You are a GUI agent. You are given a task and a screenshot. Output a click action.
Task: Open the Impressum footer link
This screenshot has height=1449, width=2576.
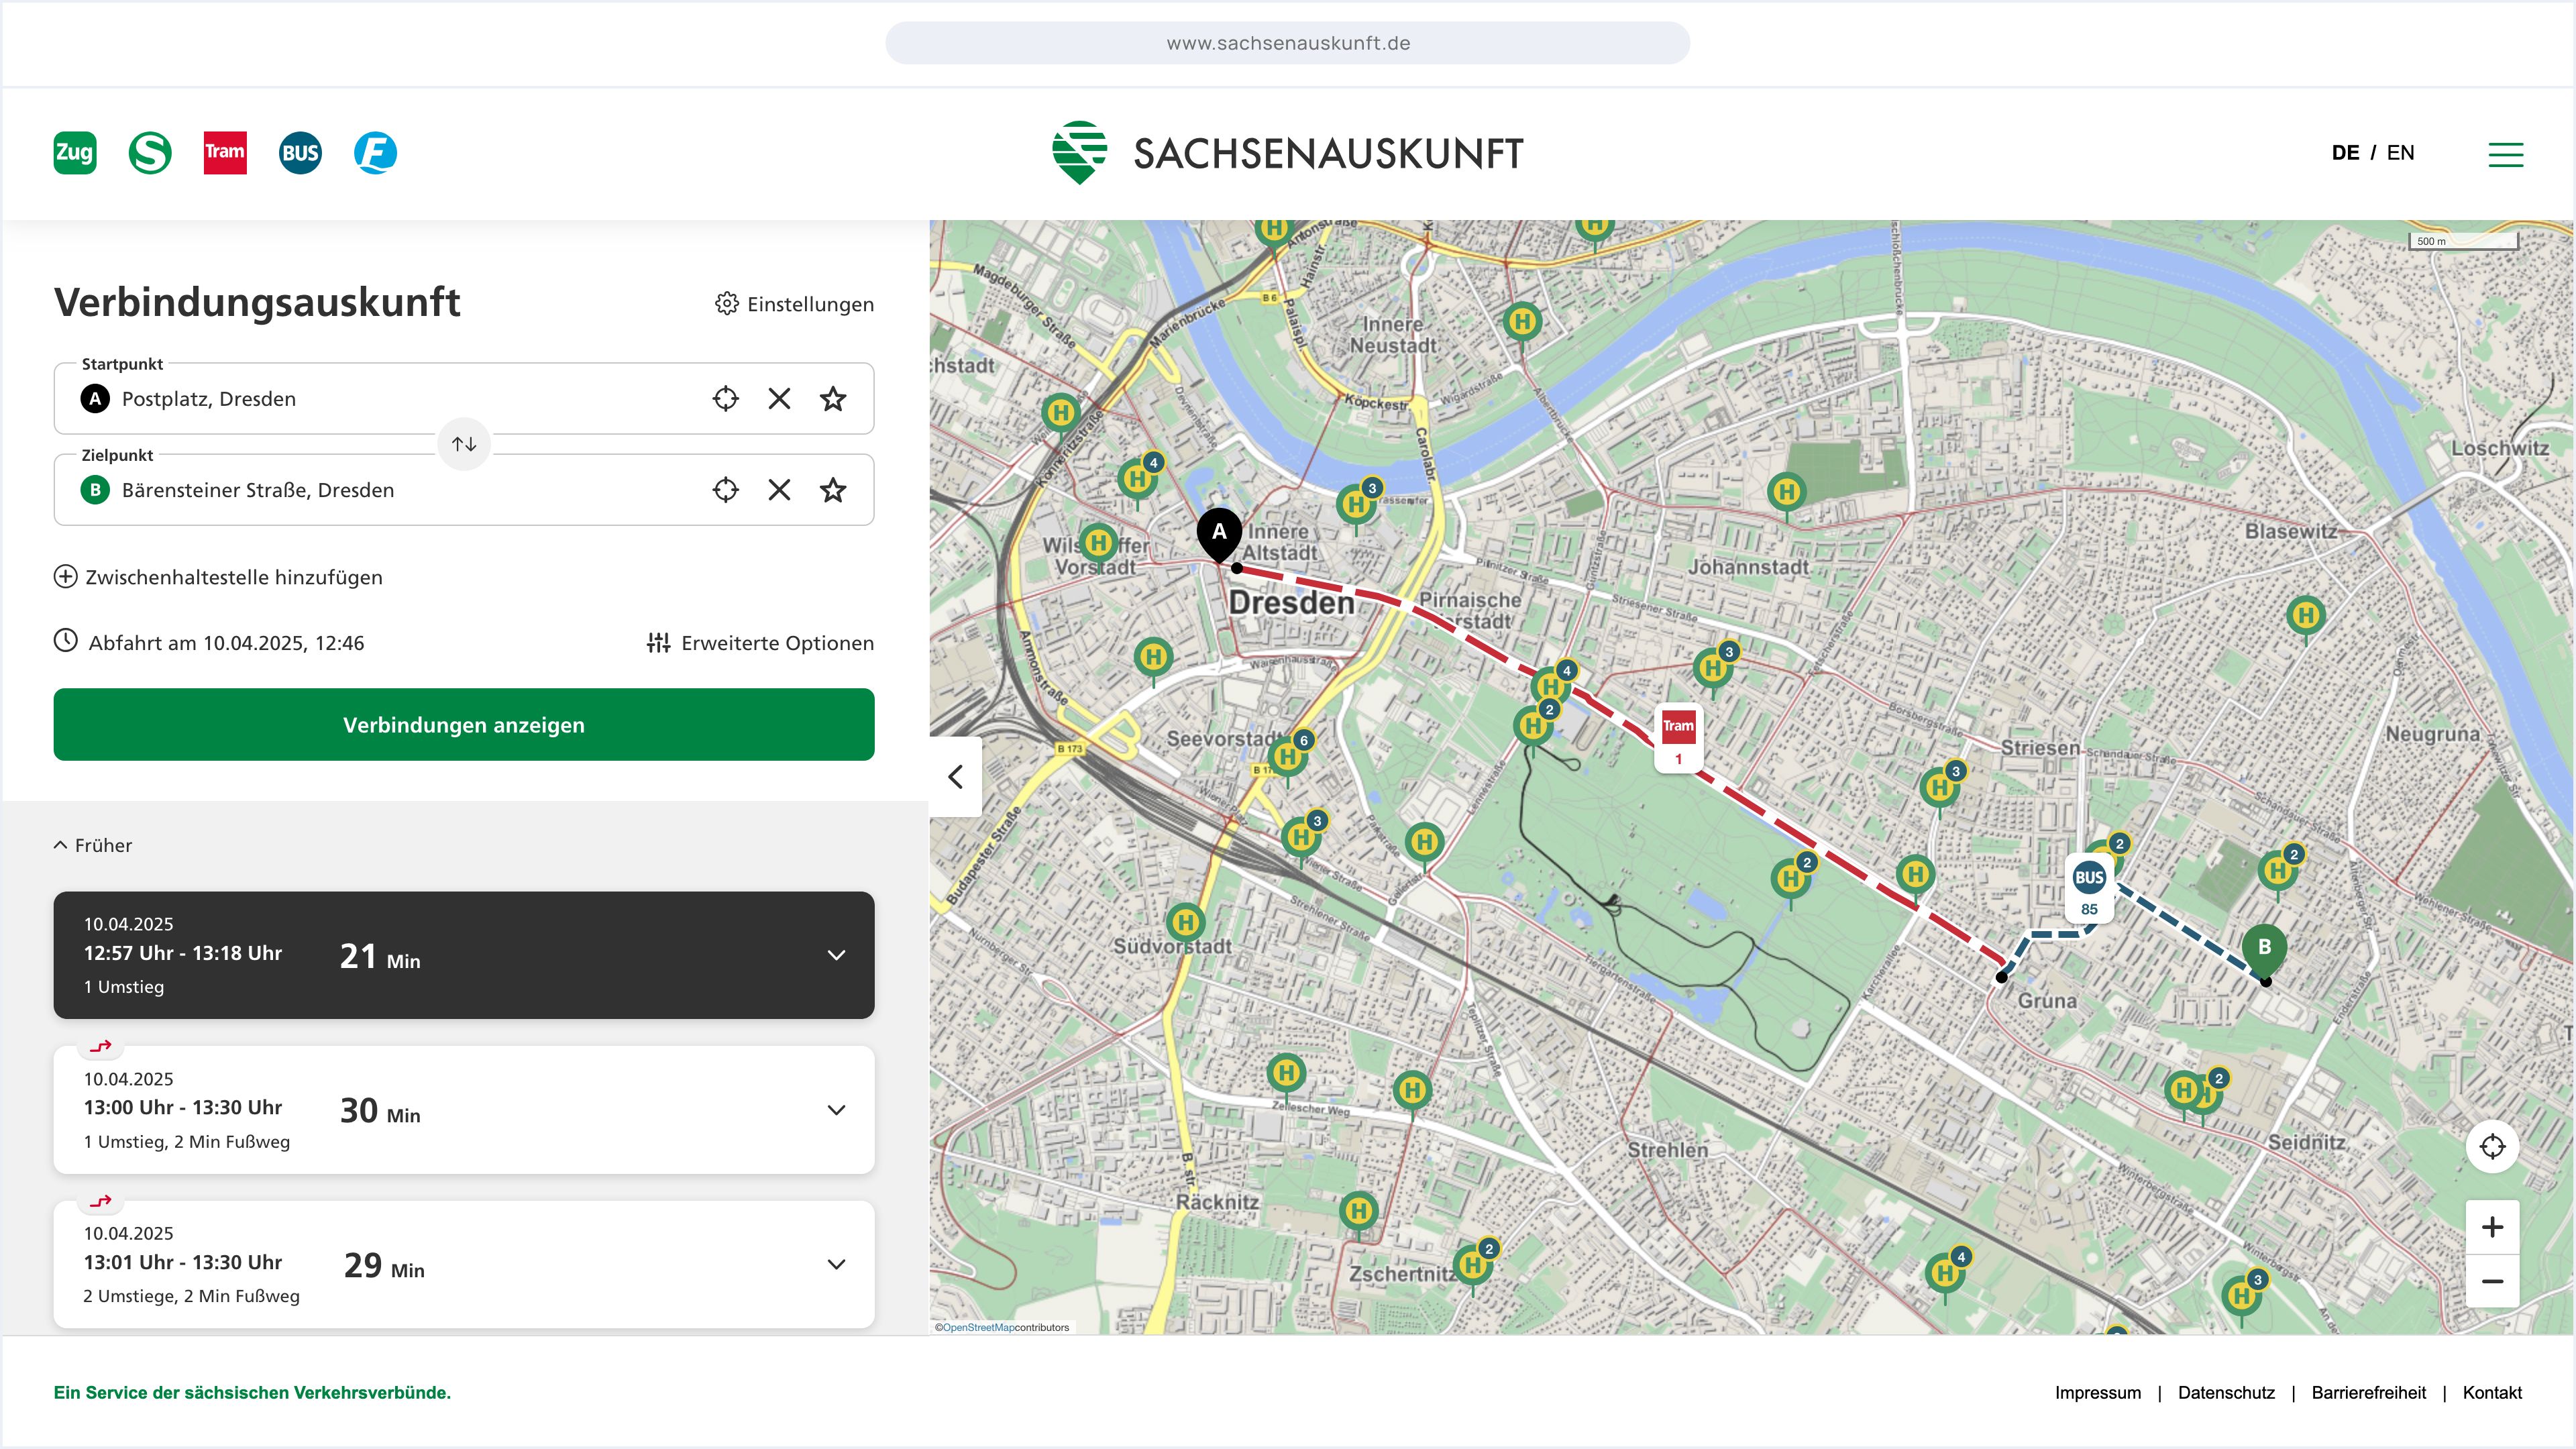pos(2097,1393)
